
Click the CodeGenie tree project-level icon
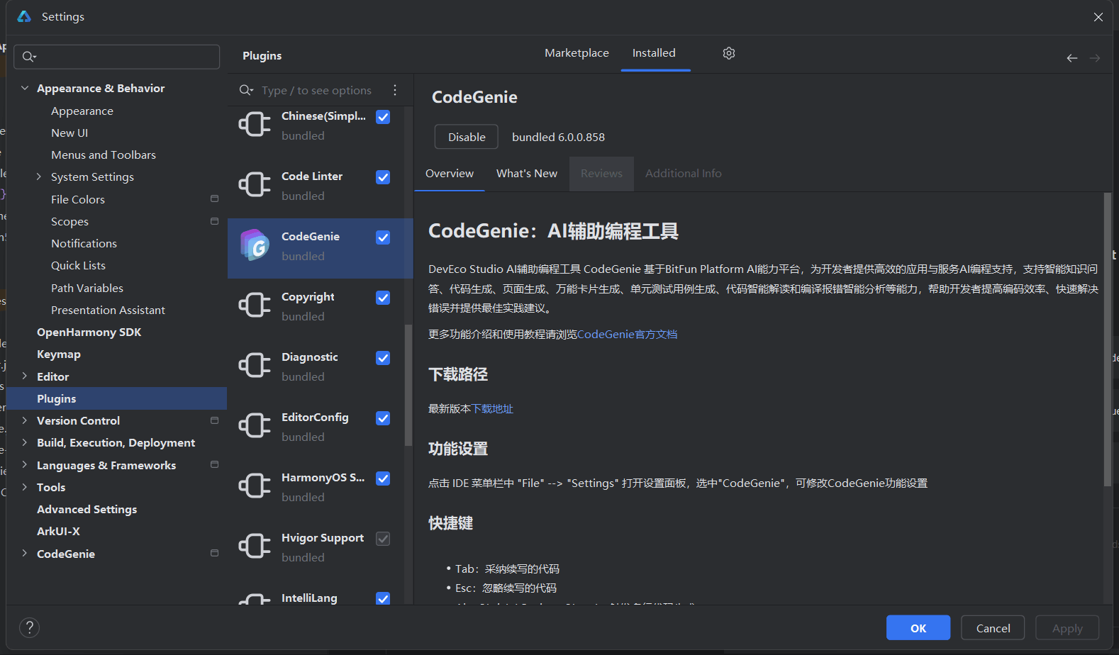pos(214,554)
